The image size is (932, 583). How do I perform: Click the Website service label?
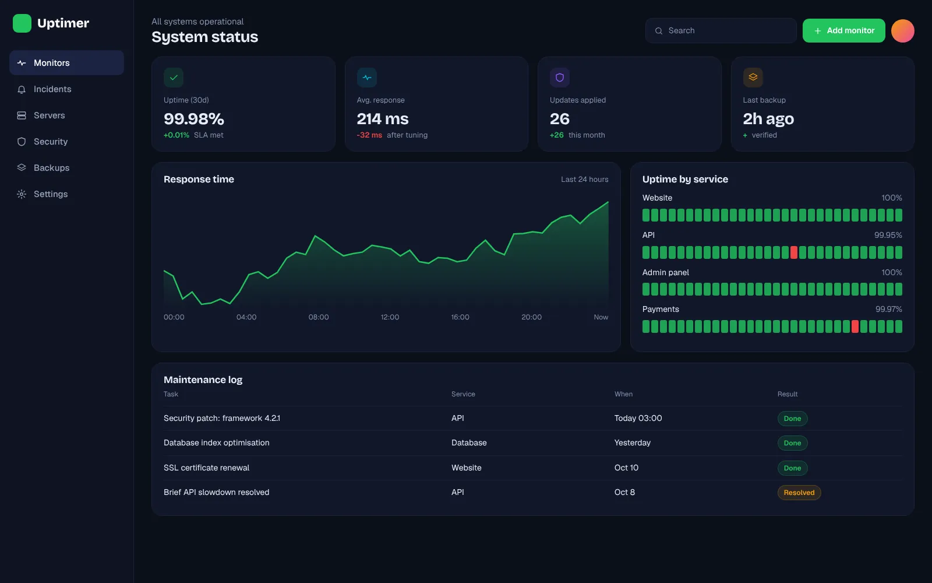657,198
